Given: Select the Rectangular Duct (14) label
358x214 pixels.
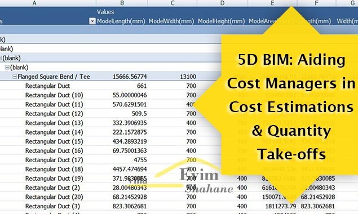Looking at the screenshot, I should tap(54, 132).
